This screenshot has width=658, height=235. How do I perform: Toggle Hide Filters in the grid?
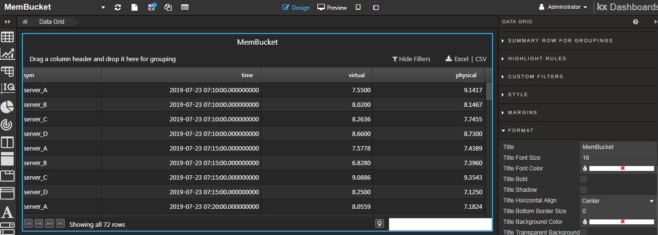pyautogui.click(x=411, y=59)
